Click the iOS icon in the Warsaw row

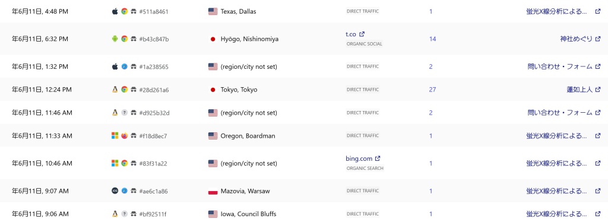115,191
